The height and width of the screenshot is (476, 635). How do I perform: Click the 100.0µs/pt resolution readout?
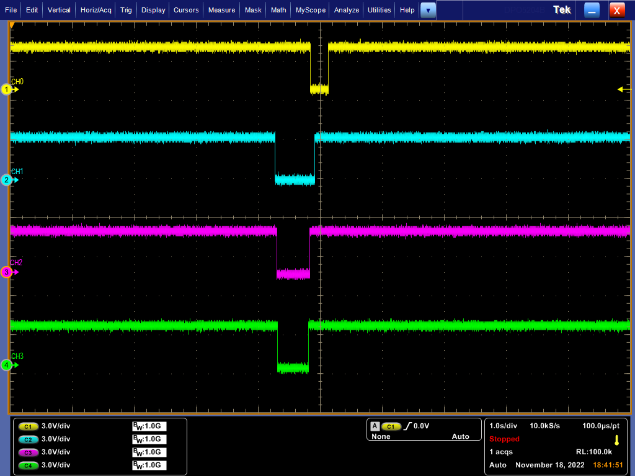point(601,426)
